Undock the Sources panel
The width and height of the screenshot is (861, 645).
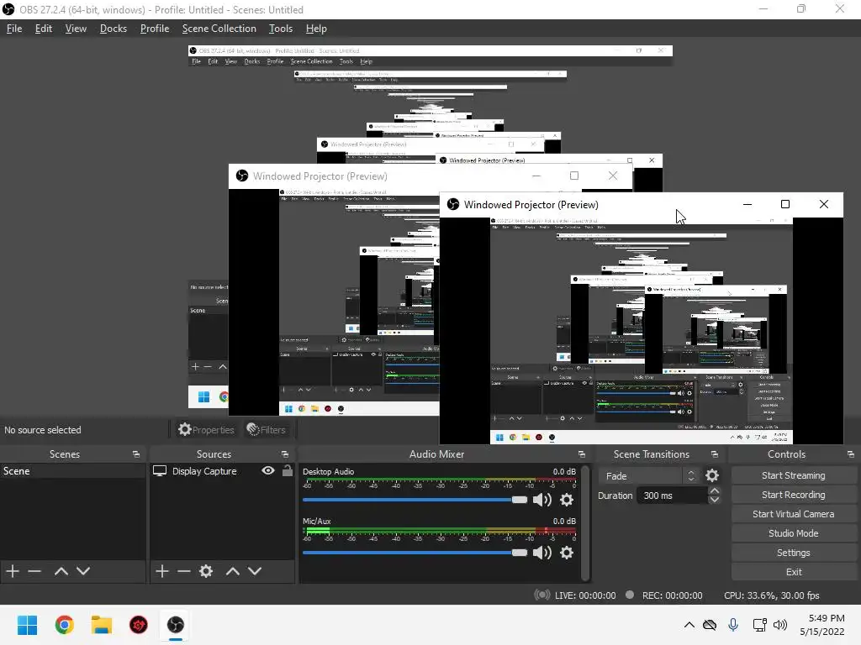[x=285, y=454]
